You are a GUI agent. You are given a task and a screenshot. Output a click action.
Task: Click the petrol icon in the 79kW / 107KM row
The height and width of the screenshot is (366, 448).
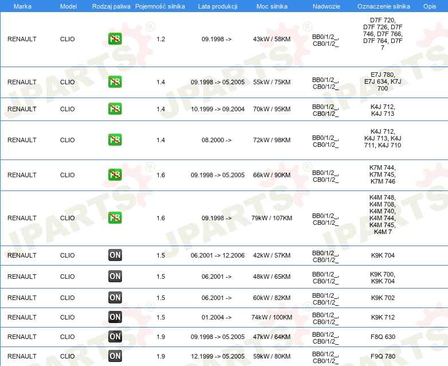click(x=115, y=218)
